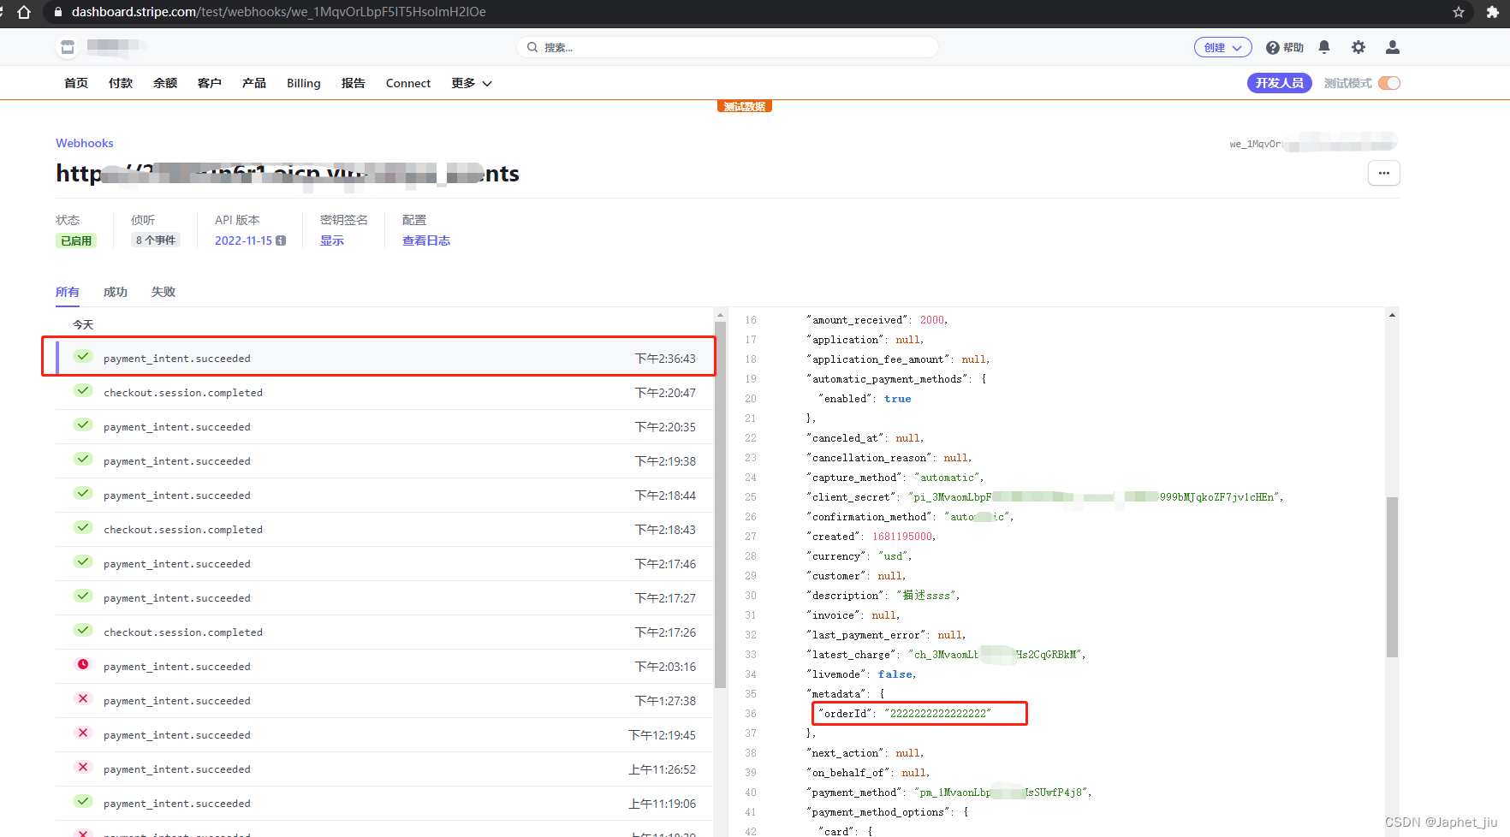
Task: Open the Billing menu item
Action: tap(304, 83)
